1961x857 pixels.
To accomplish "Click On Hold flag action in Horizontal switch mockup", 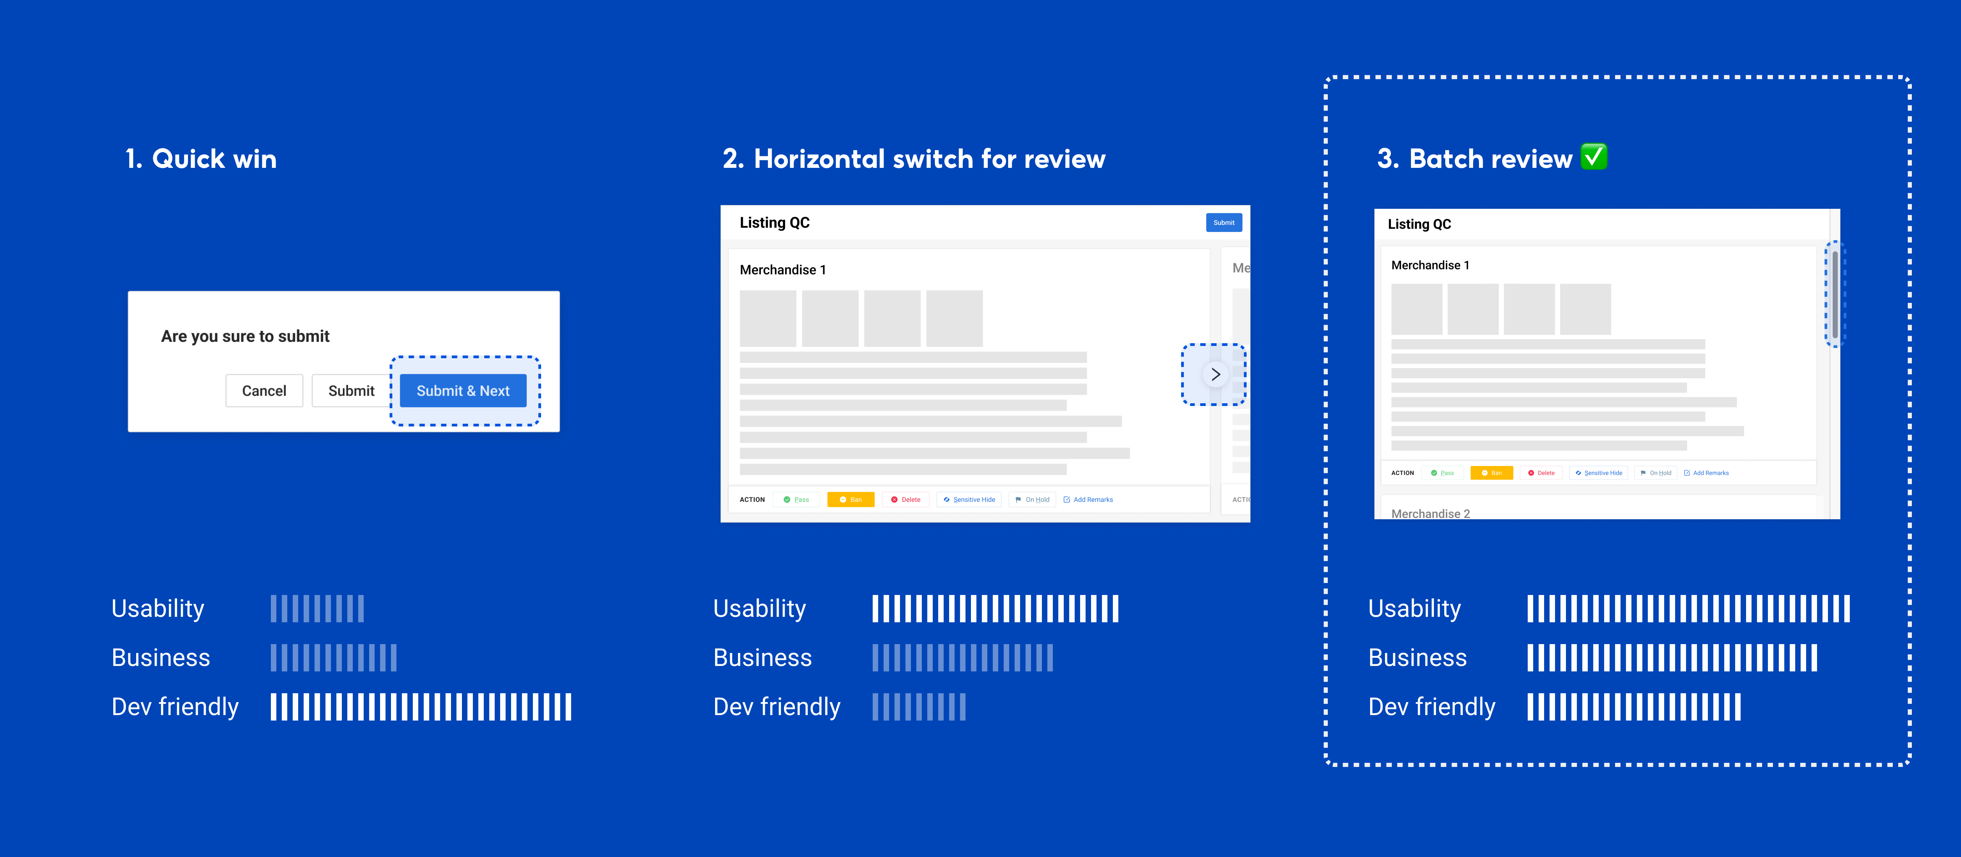I will click(x=1032, y=500).
